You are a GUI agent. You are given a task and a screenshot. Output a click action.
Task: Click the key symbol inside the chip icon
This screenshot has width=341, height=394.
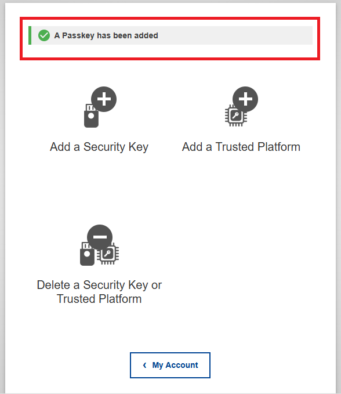(235, 115)
